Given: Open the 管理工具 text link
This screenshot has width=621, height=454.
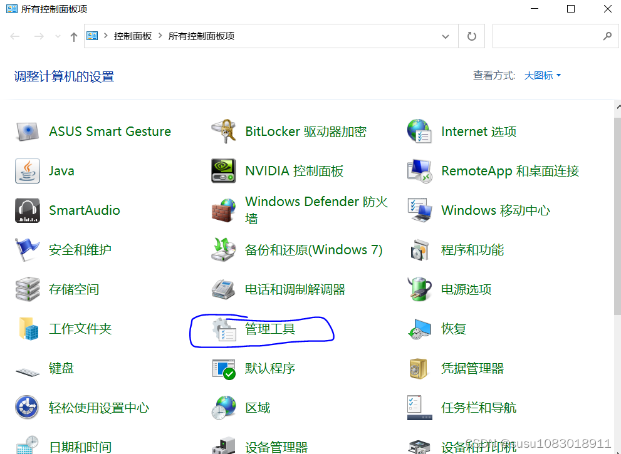Looking at the screenshot, I should click(269, 329).
